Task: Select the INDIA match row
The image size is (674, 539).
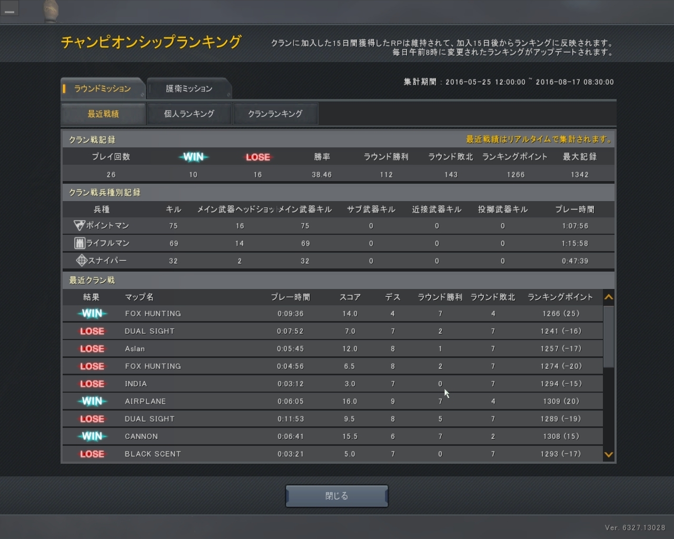Action: 332,384
